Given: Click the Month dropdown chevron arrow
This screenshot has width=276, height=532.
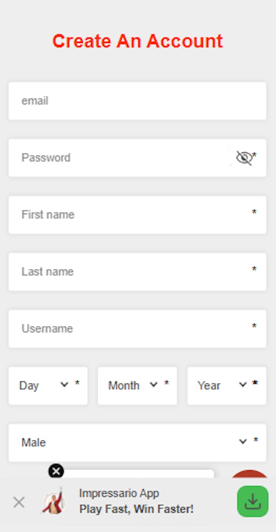Looking at the screenshot, I should 154,385.
